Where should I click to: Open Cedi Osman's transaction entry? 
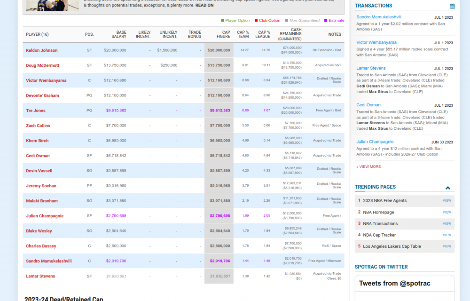[368, 105]
